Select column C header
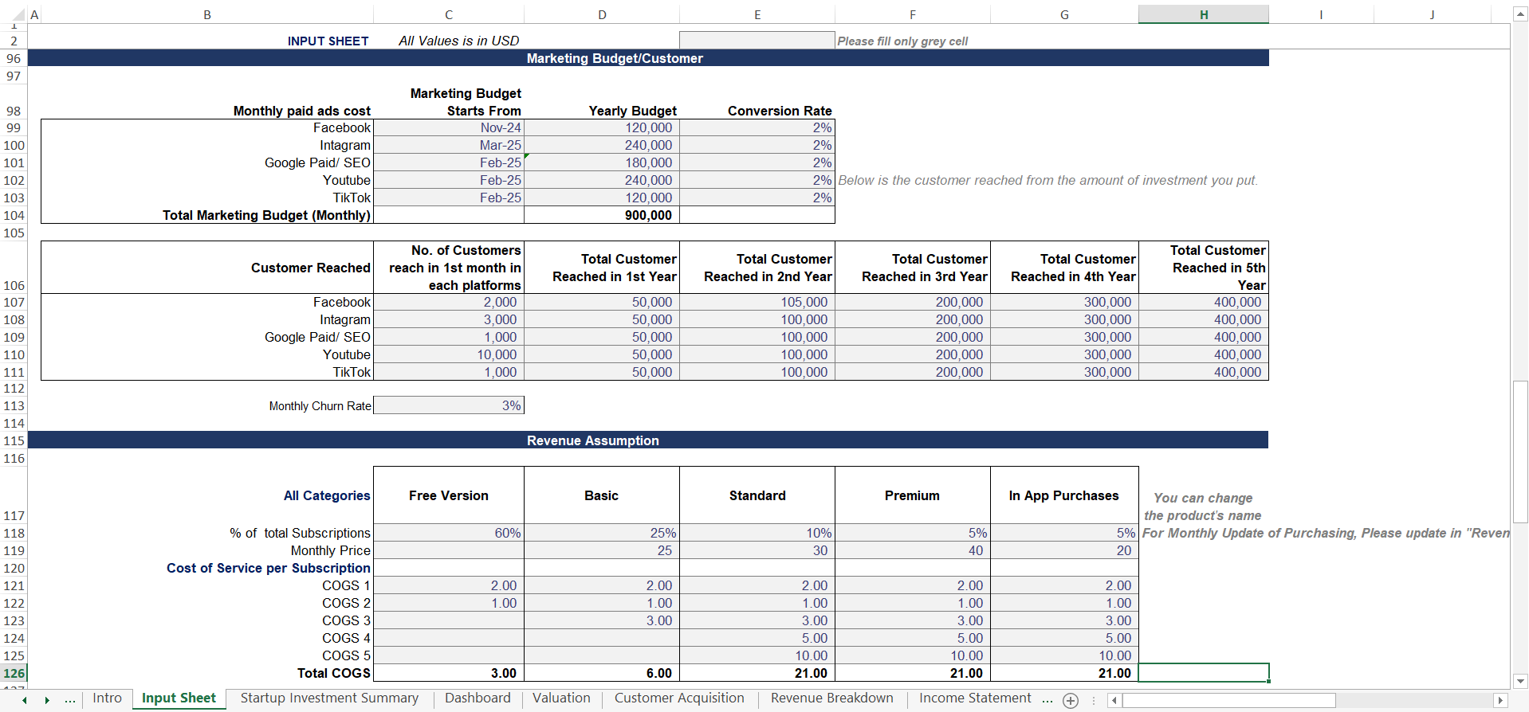Viewport: 1529px width, 712px height. (x=449, y=14)
